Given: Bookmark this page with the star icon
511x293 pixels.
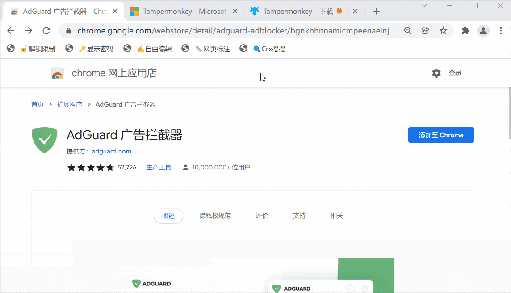Looking at the screenshot, I should click(x=443, y=30).
